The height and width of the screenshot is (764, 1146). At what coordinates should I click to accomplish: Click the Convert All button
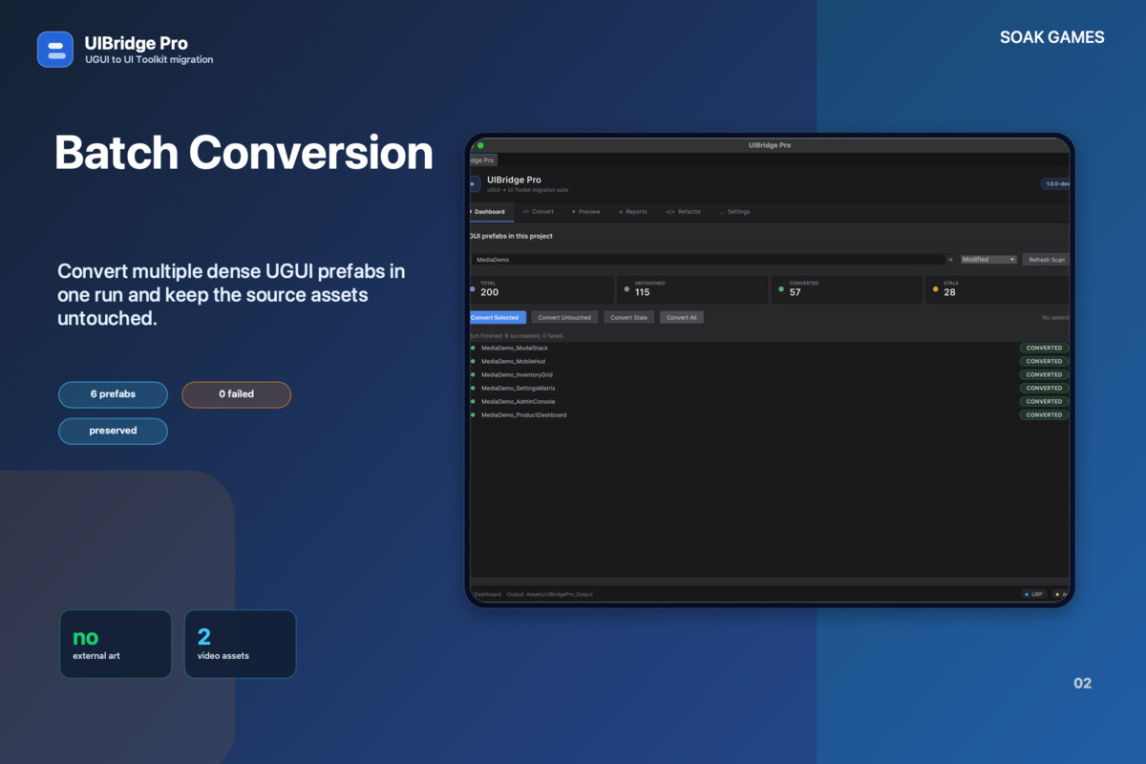tap(682, 317)
